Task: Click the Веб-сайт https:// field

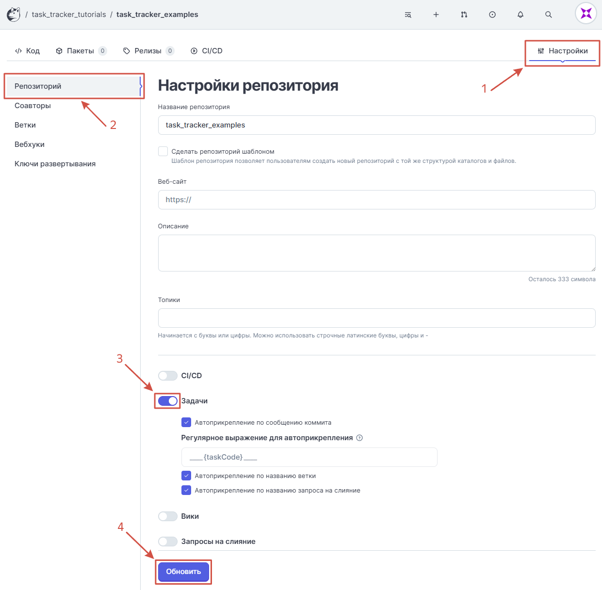Action: pos(376,200)
